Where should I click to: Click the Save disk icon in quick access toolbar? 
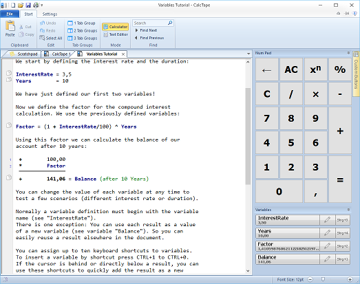tap(28, 5)
